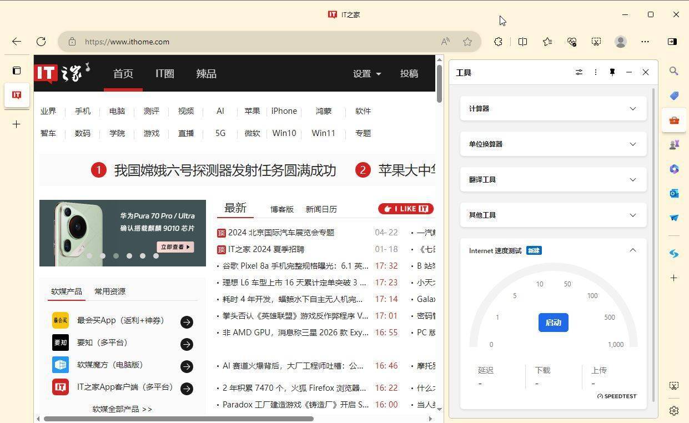
Task: Open the Search icon in Edge sidebar
Action: tap(673, 71)
